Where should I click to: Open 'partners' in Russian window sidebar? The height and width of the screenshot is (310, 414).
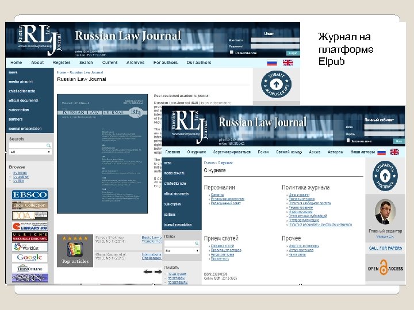coord(170,215)
